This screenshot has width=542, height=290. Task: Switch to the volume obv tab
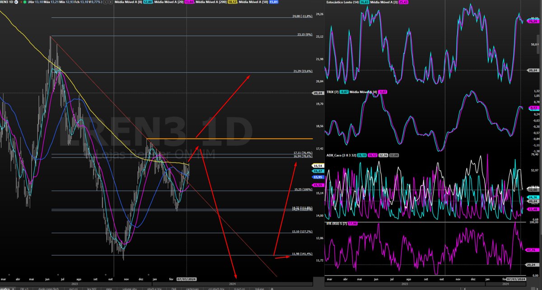(130, 288)
